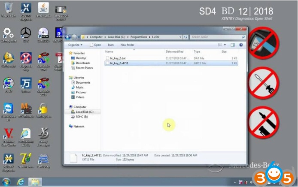Click the New folder button
The width and height of the screenshot is (298, 187).
point(128,45)
